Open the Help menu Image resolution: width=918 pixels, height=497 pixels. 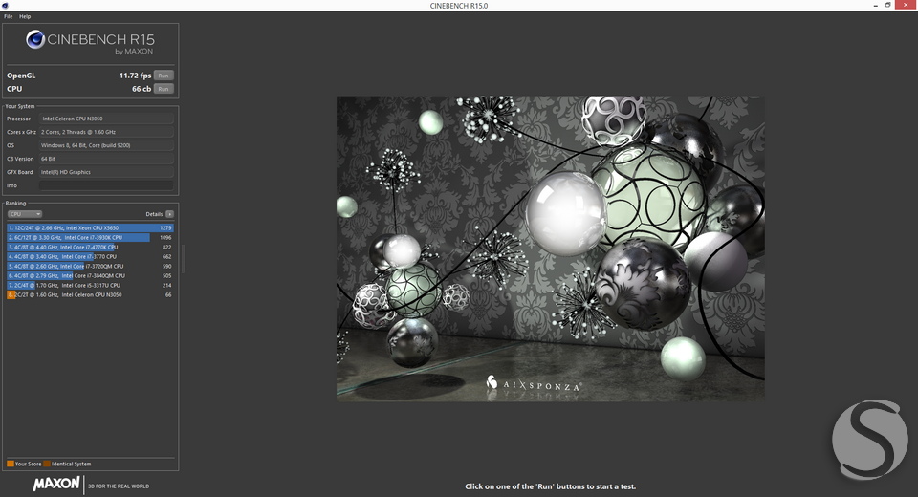(x=25, y=16)
